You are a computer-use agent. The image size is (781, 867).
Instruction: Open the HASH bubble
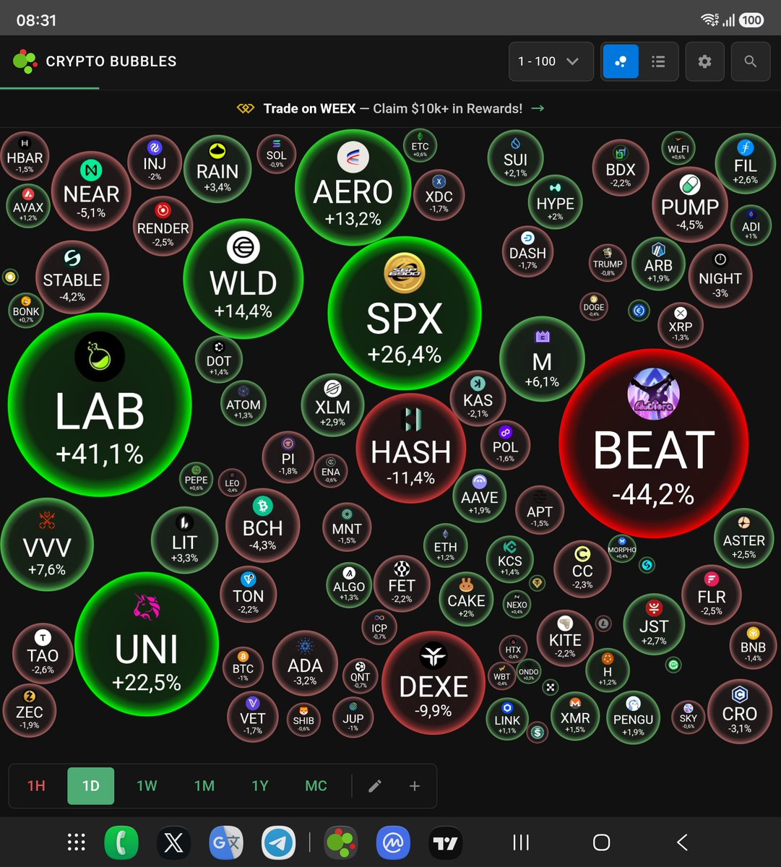coord(411,449)
